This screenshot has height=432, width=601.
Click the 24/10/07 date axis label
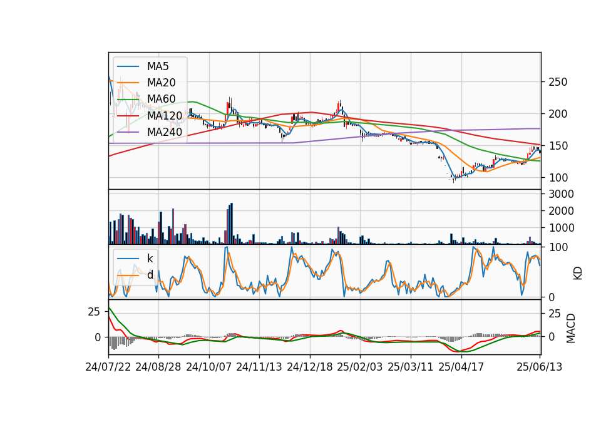[209, 367]
